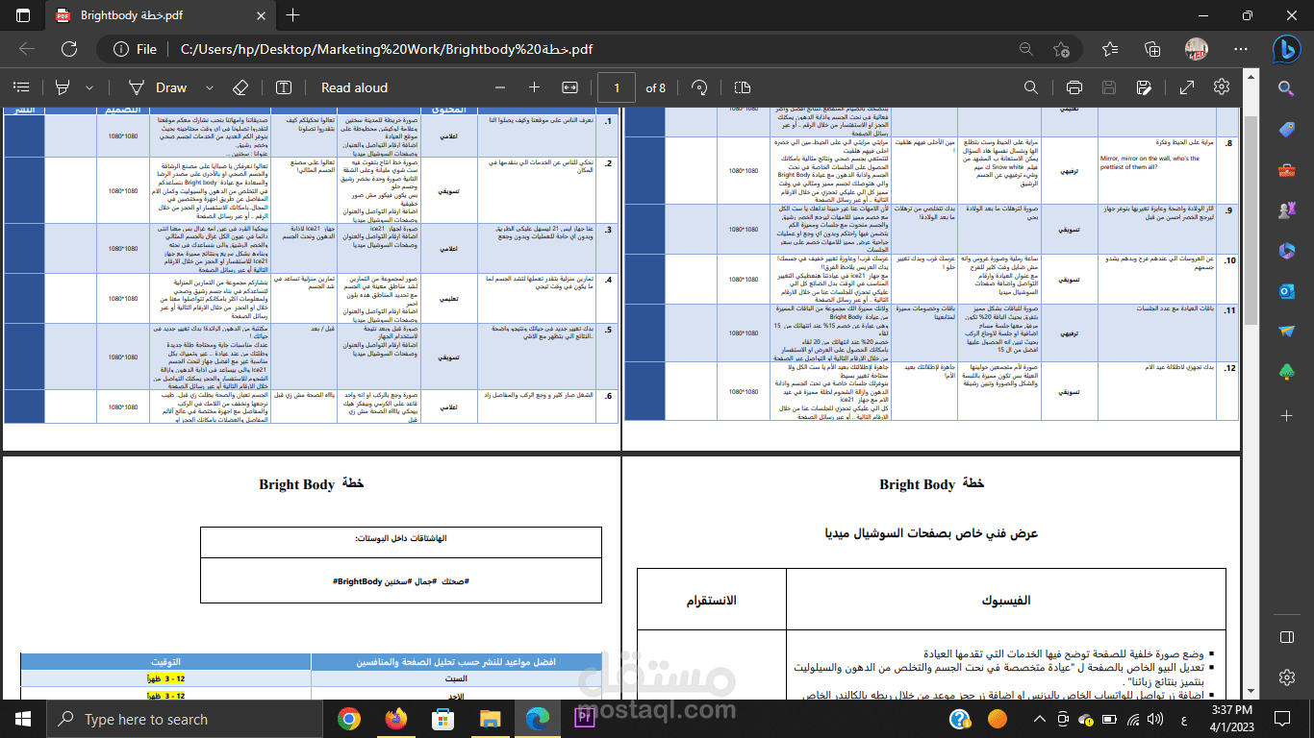Save a copy of the PDF
The image size is (1314, 738).
coord(1145,87)
